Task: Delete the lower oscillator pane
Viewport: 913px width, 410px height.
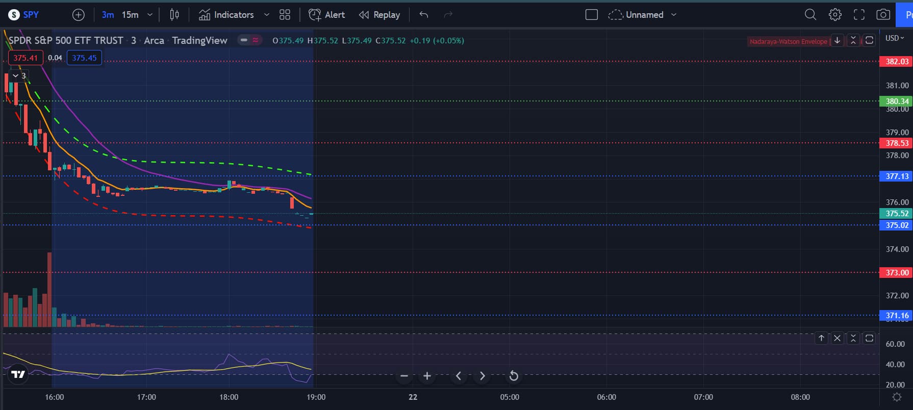Action: point(837,338)
